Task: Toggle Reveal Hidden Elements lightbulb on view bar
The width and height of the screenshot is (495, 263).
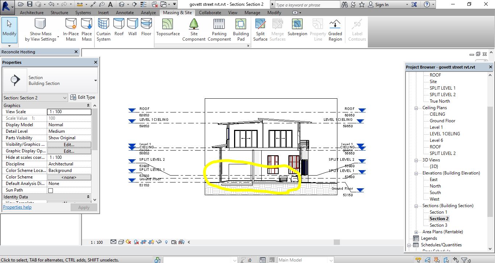Action: 166,242
